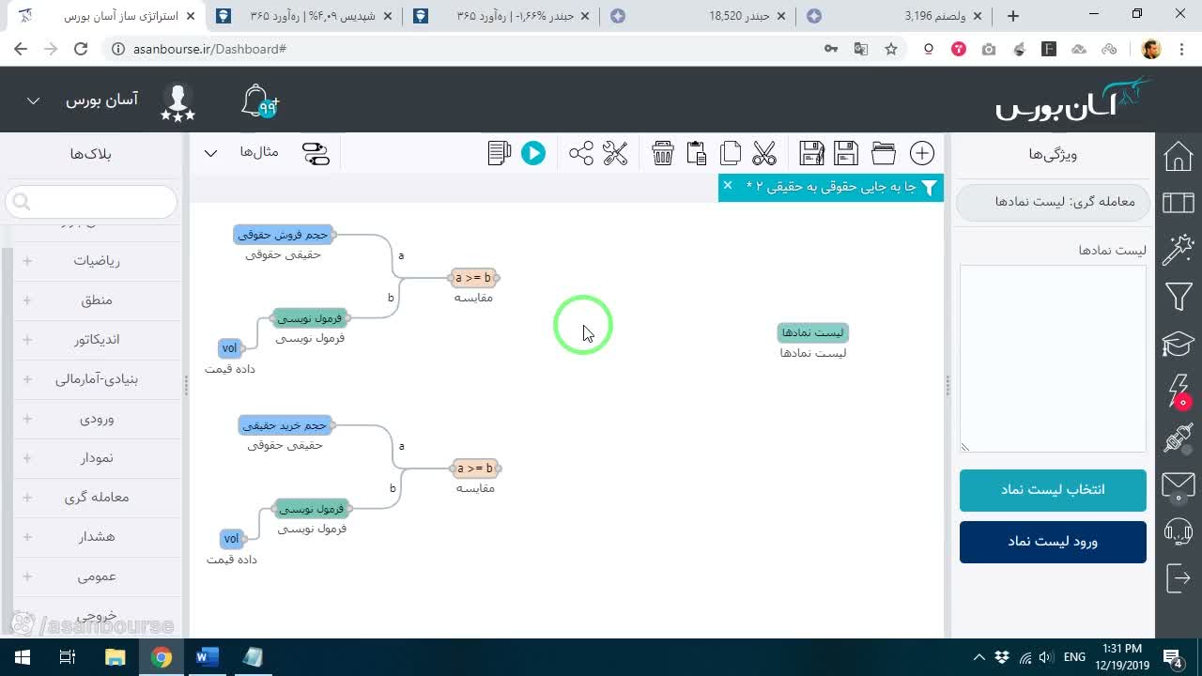Close the جا به جایی حقوقی به حقیقی tab

(x=727, y=186)
